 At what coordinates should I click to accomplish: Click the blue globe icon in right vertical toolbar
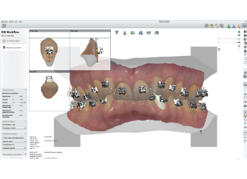[245, 72]
